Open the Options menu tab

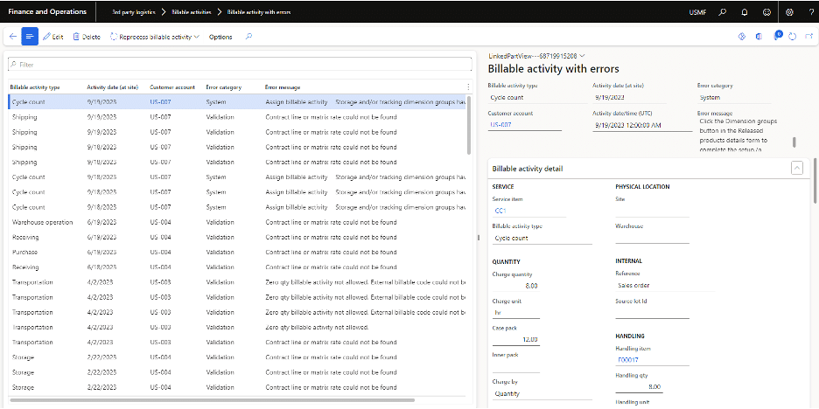click(220, 37)
